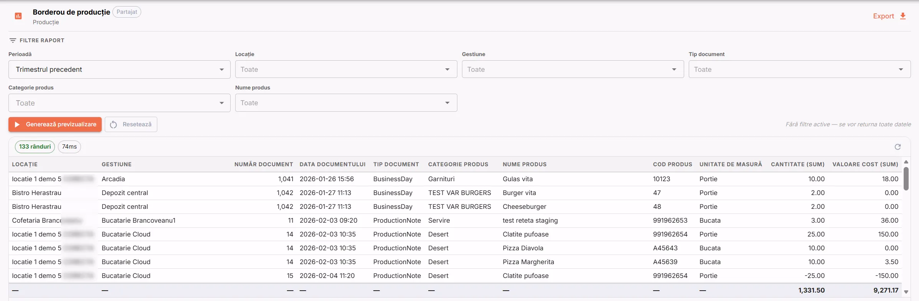Image resolution: width=919 pixels, height=301 pixels.
Task: Open the Tip document dropdown
Action: [800, 69]
